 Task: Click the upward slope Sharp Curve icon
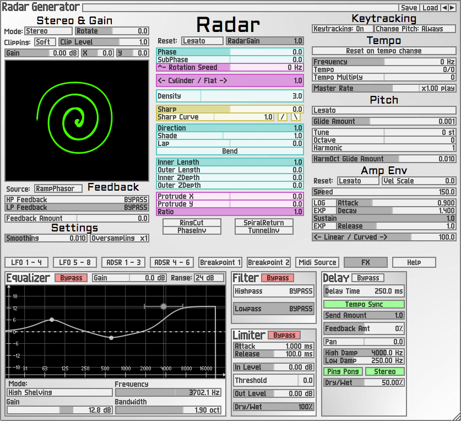click(281, 116)
